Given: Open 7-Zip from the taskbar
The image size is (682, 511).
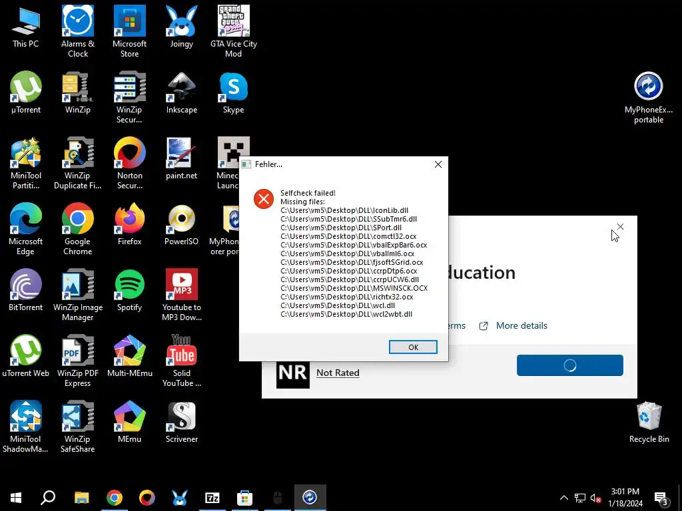Looking at the screenshot, I should 212,498.
